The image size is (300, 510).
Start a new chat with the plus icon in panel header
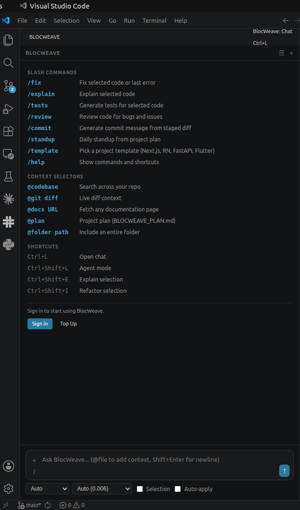(x=291, y=53)
